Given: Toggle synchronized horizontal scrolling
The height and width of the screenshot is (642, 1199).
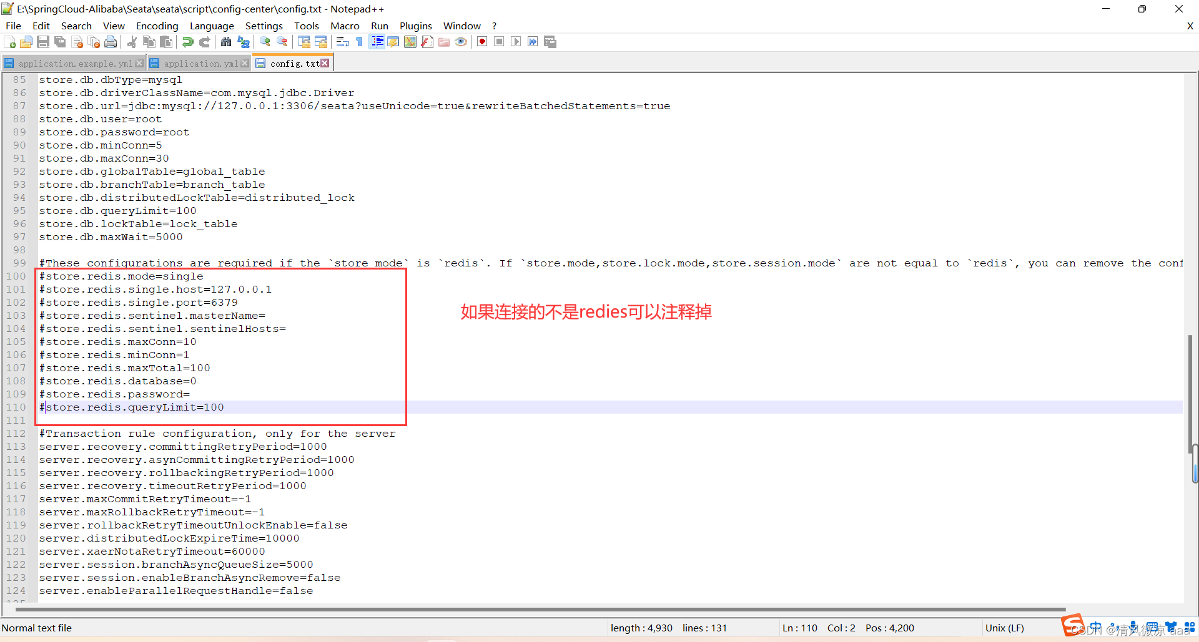Looking at the screenshot, I should (x=321, y=42).
